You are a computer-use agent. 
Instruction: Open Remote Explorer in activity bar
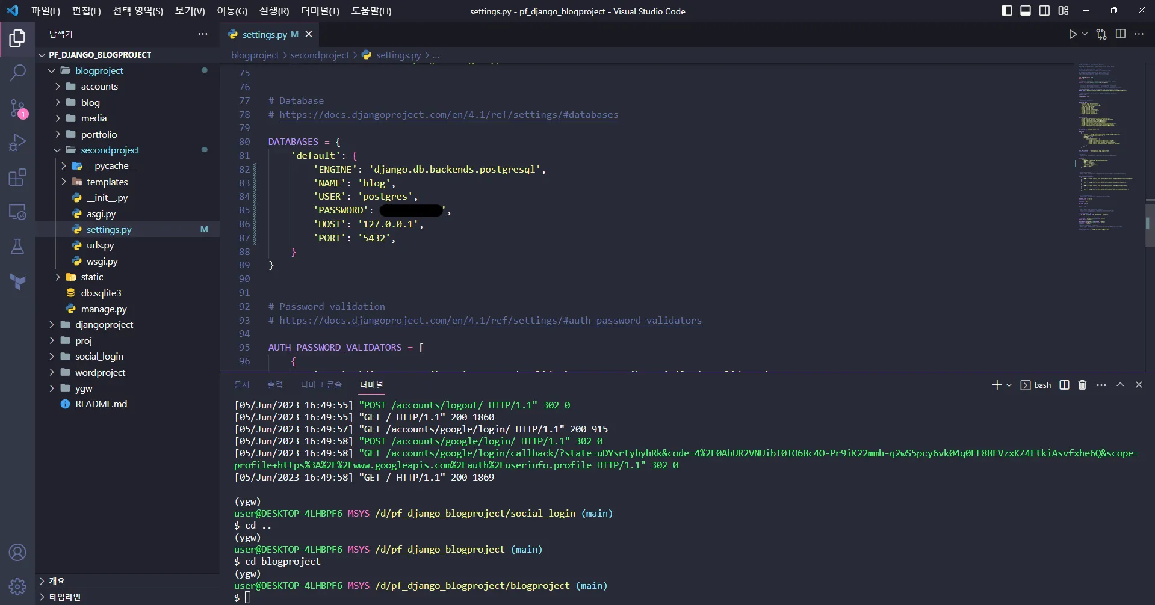pyautogui.click(x=17, y=212)
